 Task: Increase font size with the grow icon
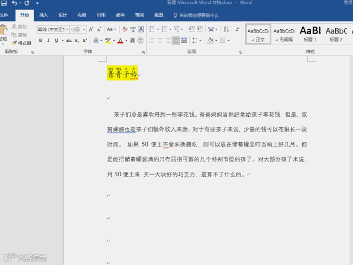point(91,29)
